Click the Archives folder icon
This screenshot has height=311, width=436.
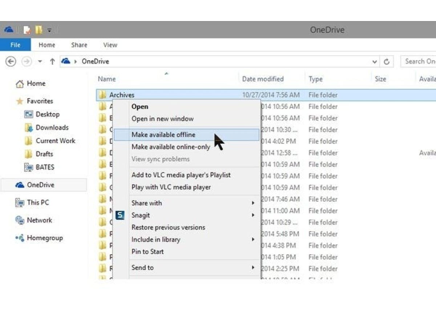[x=103, y=95]
